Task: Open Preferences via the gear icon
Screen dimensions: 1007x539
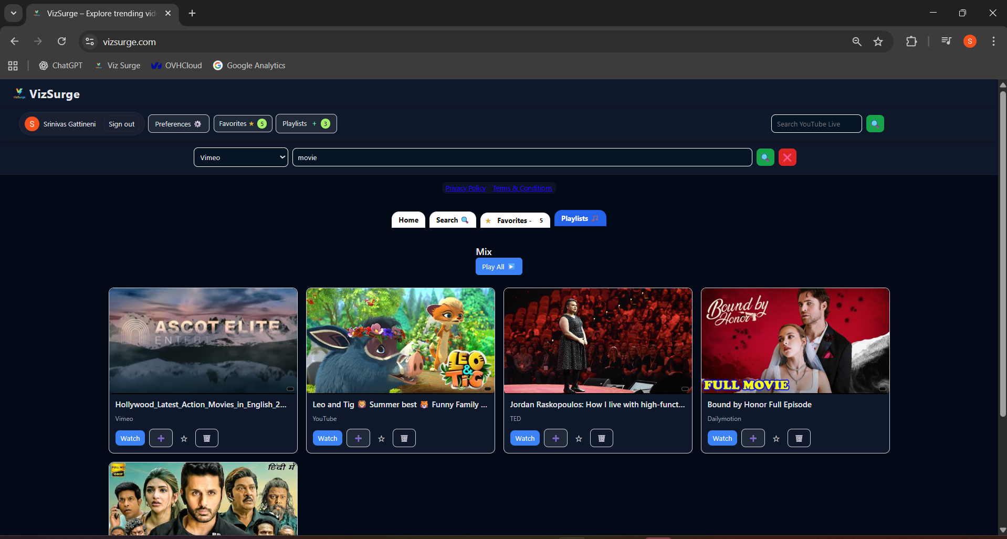Action: (x=197, y=123)
